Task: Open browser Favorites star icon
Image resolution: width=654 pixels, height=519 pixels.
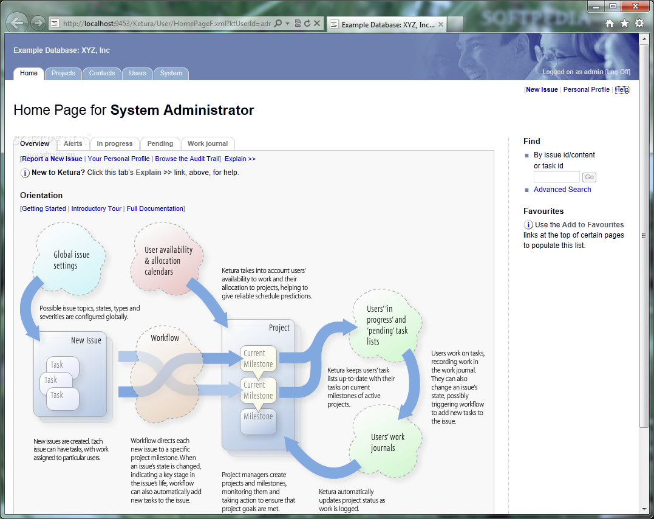Action: [x=624, y=24]
